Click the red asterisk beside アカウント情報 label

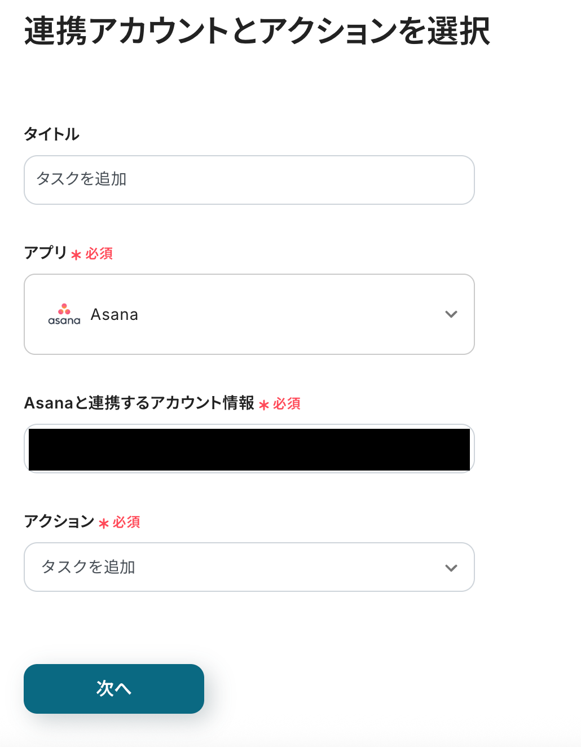point(263,405)
